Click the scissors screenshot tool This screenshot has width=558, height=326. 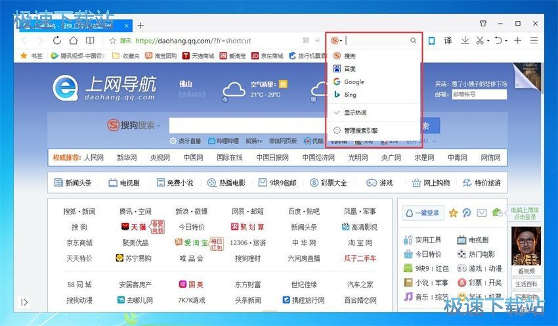(x=480, y=41)
